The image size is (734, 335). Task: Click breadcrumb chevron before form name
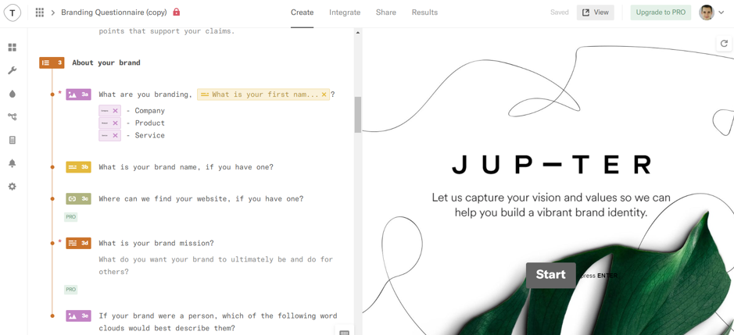click(x=53, y=12)
